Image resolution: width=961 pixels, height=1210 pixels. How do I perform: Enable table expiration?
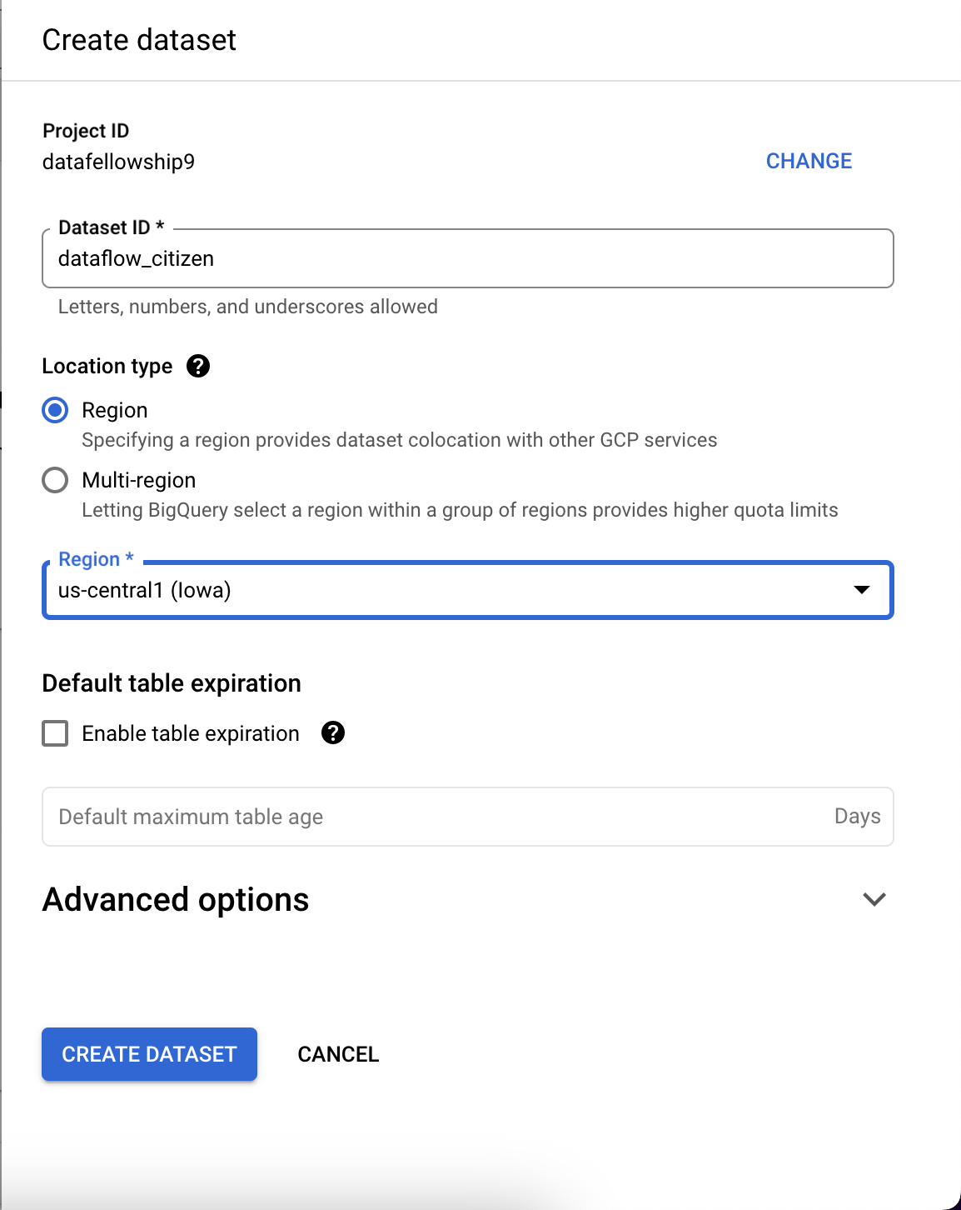54,733
